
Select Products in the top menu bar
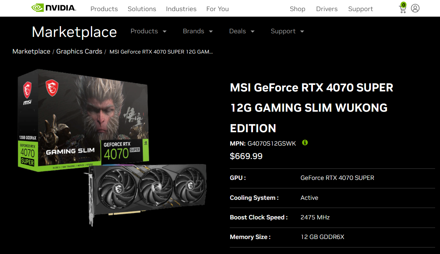point(104,9)
